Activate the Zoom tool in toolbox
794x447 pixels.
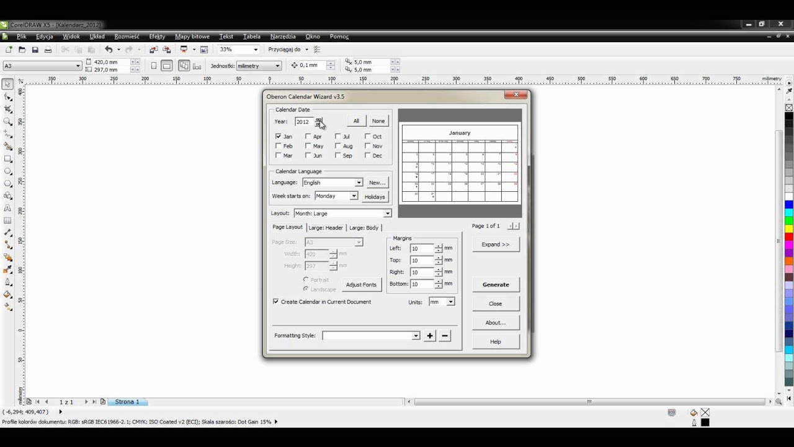coord(8,121)
